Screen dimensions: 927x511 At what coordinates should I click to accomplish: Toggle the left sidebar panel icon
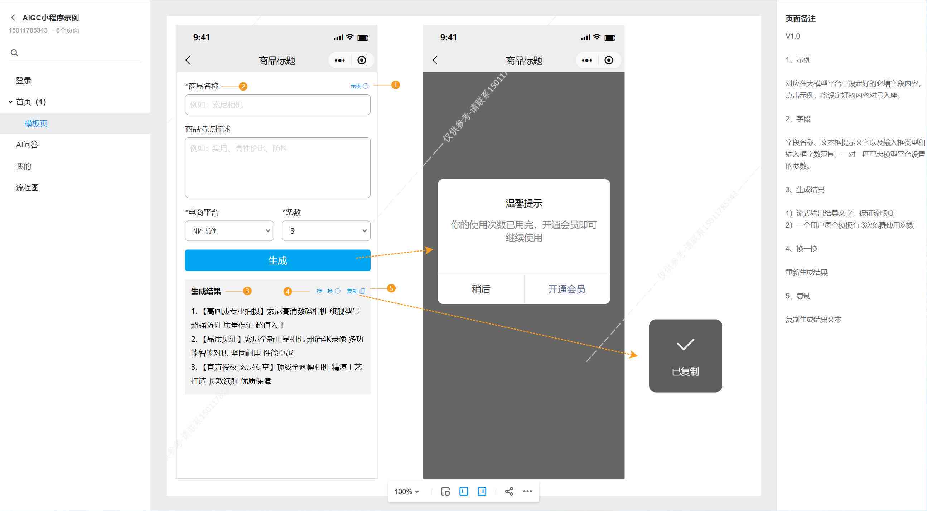(463, 491)
